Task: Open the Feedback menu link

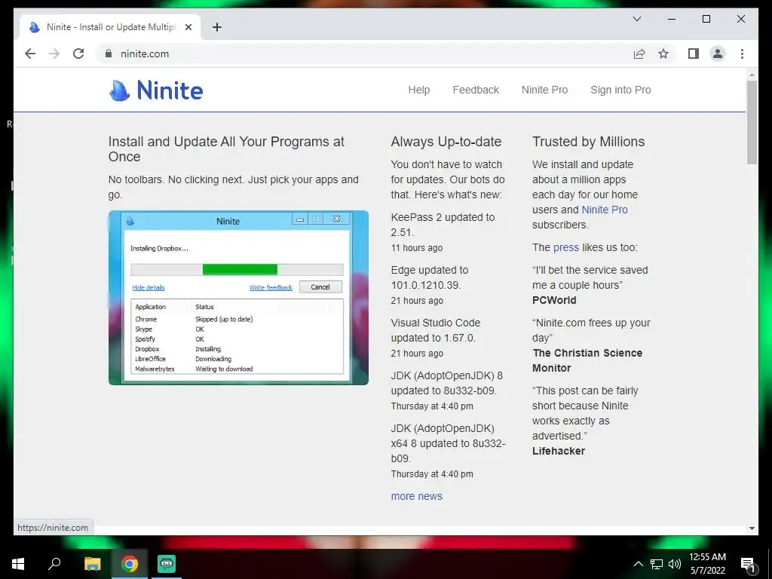Action: (476, 90)
